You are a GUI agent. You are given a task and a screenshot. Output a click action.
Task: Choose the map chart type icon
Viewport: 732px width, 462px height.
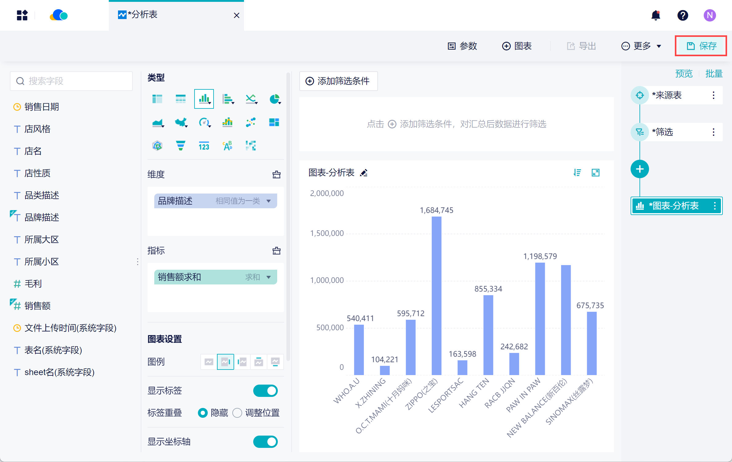click(x=181, y=122)
